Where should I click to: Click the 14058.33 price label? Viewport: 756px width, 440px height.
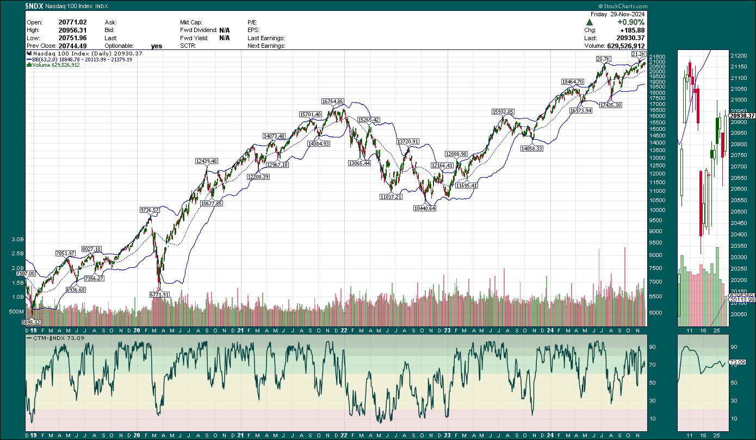[x=532, y=148]
